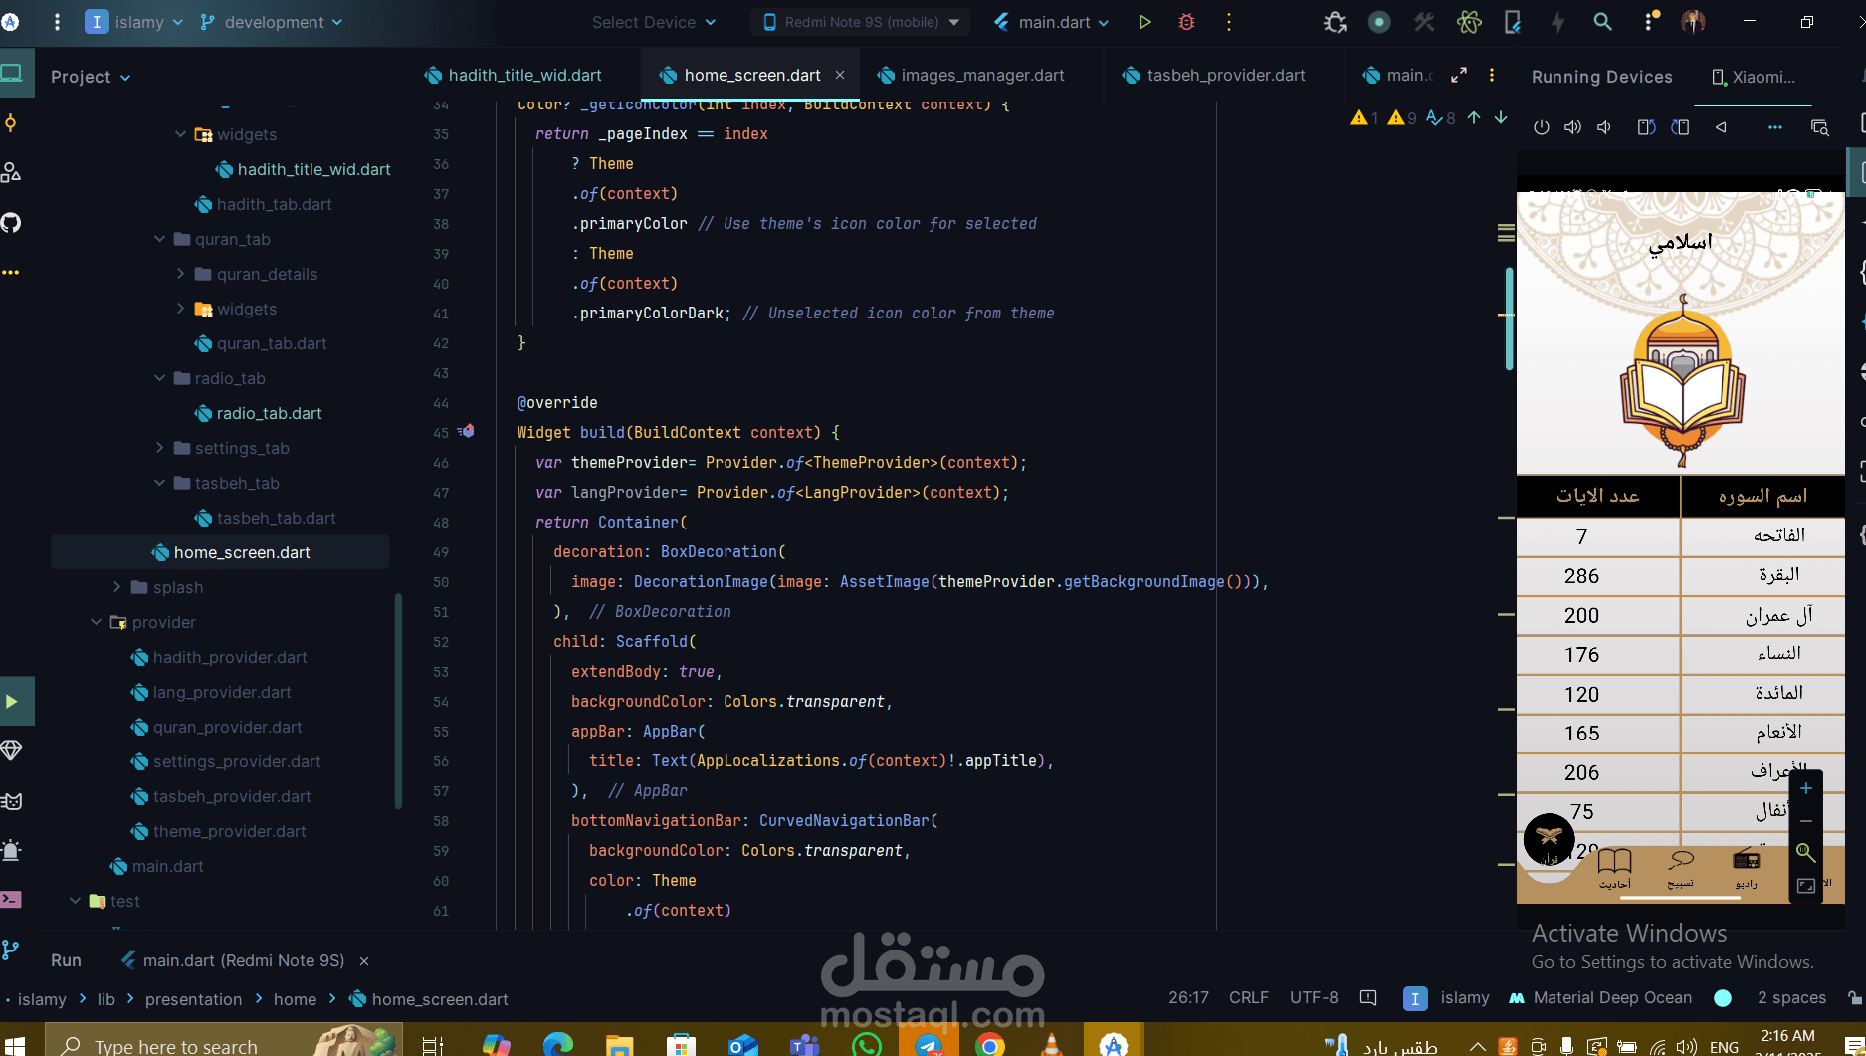
Task: Lower the device volume with volume-down icon
Action: [x=1604, y=127]
